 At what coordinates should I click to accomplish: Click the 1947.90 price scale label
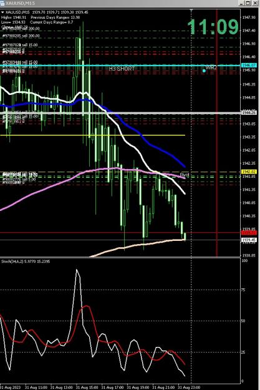(249, 17)
